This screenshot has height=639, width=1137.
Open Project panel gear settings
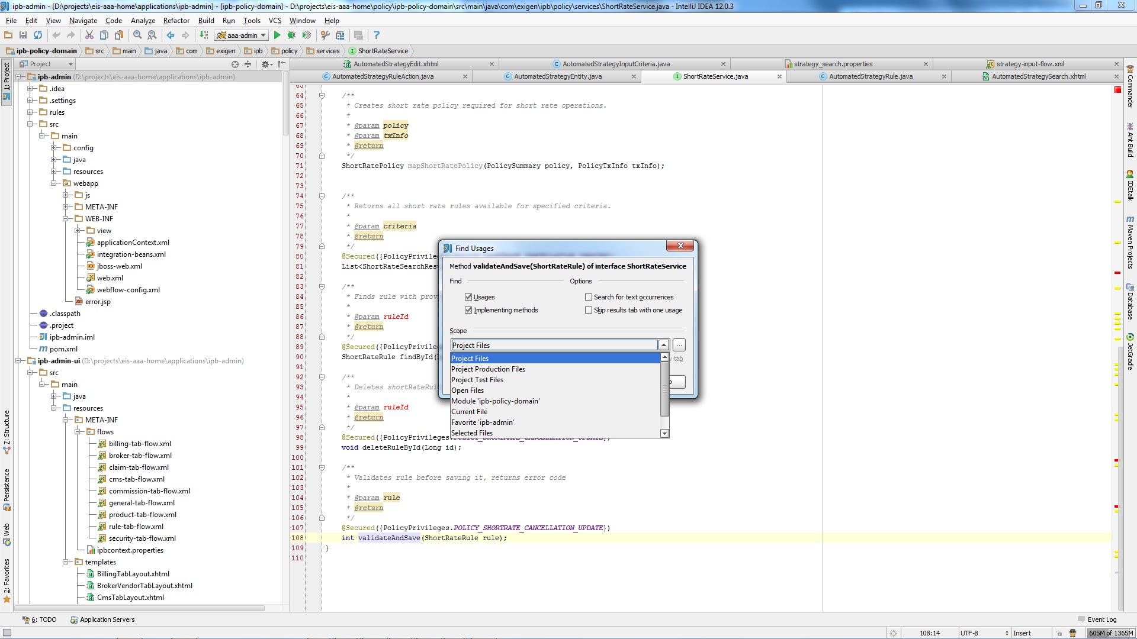pyautogui.click(x=266, y=64)
